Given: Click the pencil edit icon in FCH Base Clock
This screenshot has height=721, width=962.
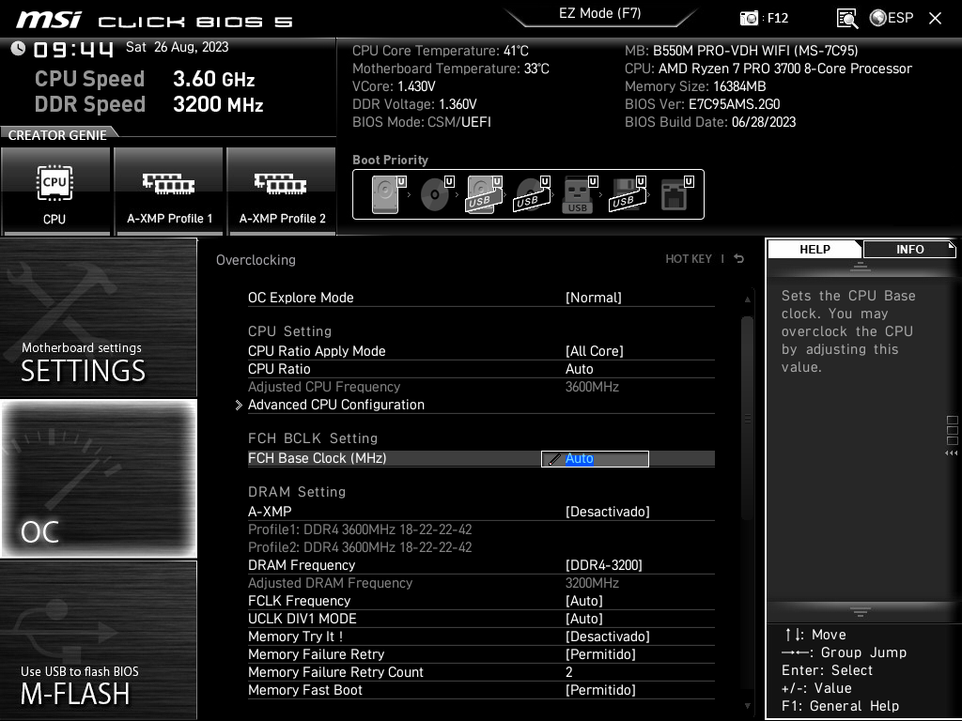Looking at the screenshot, I should [553, 459].
